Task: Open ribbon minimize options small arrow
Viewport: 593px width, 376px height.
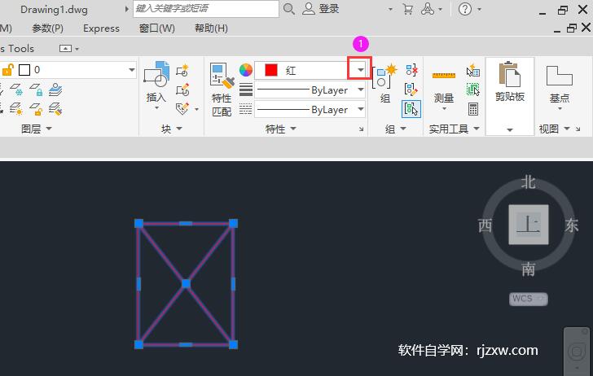Action: (x=77, y=49)
